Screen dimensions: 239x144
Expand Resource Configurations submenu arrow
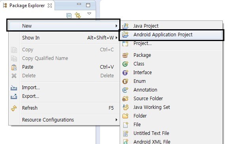click(x=116, y=120)
